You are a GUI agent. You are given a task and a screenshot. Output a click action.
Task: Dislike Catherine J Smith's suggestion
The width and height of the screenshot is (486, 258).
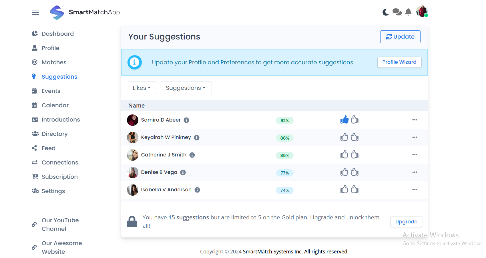(354, 154)
